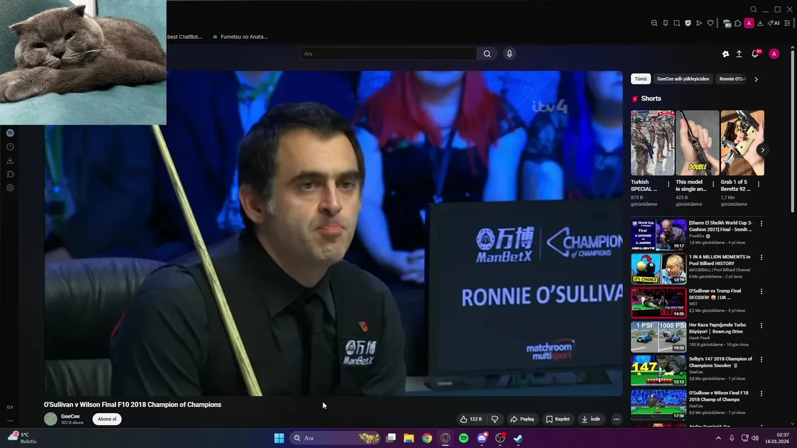The height and width of the screenshot is (448, 797).
Task: Open options for This model short
Action: (714, 185)
